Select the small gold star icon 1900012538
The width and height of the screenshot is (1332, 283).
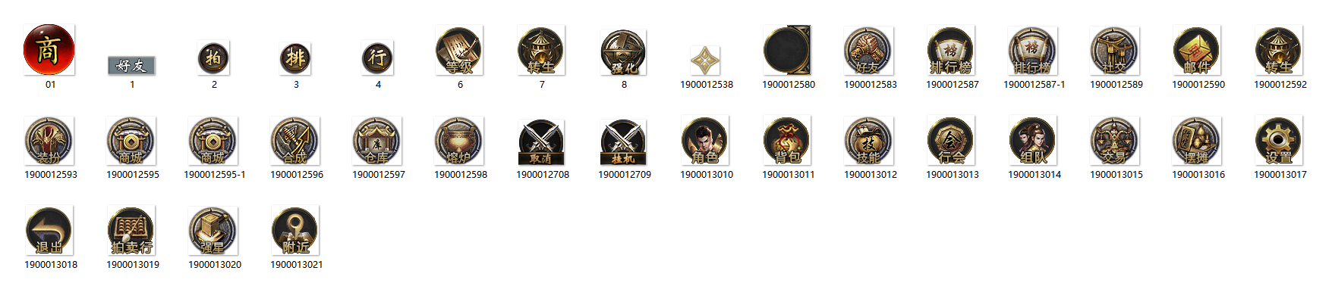(x=705, y=61)
